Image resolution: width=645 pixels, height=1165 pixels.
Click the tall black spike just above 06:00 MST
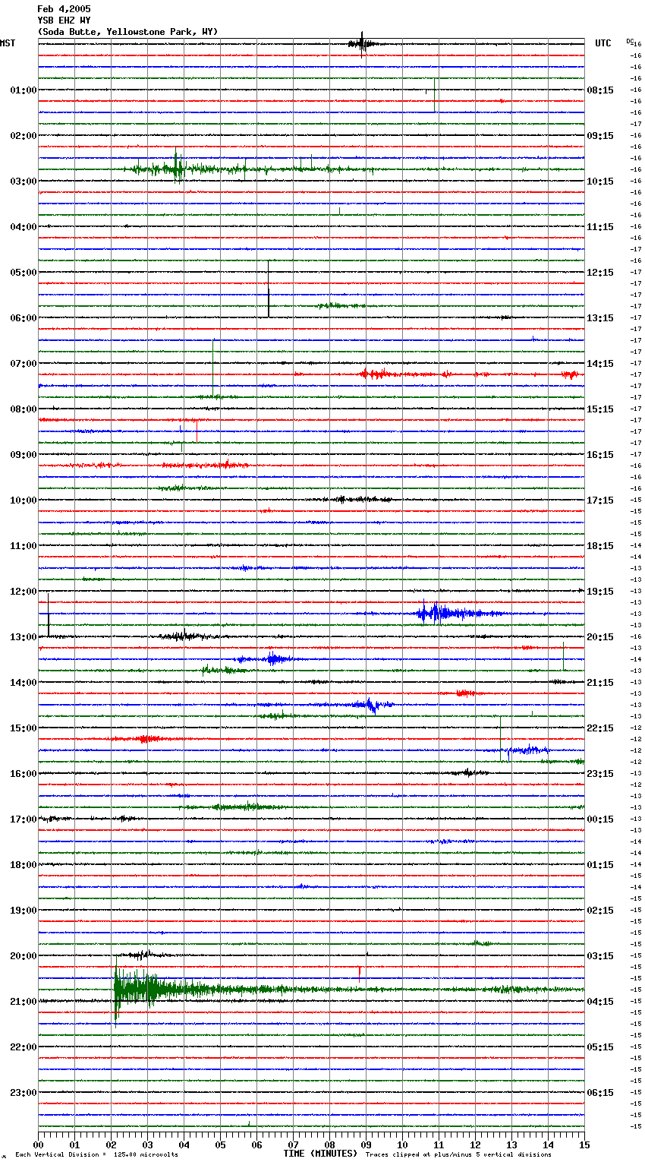[269, 289]
